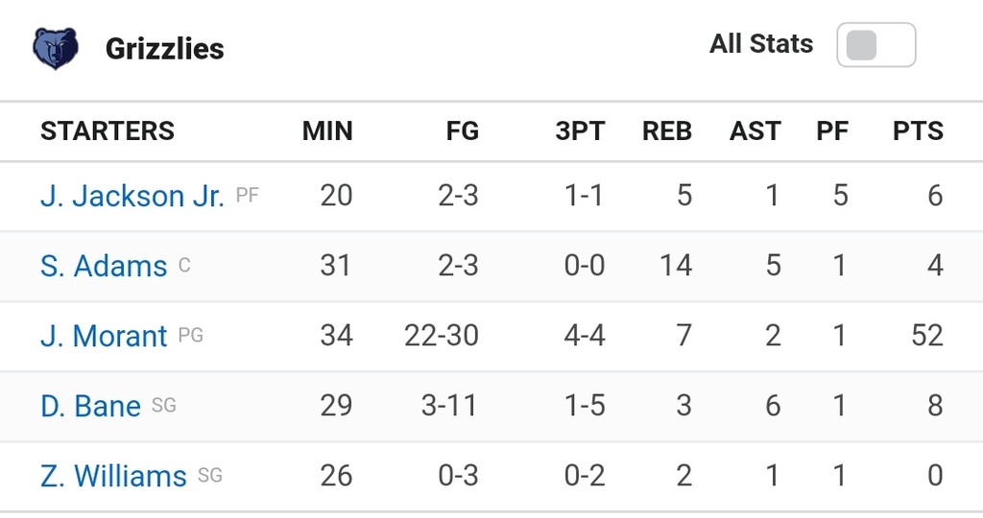
Task: Click the 3PT column header
Action: point(580,130)
